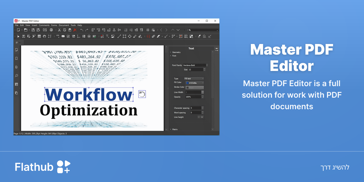Open the Insert menu

tap(35, 25)
